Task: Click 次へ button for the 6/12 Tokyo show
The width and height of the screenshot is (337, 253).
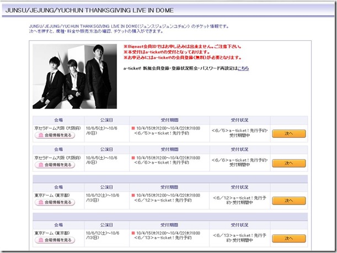Action: pyautogui.click(x=288, y=201)
